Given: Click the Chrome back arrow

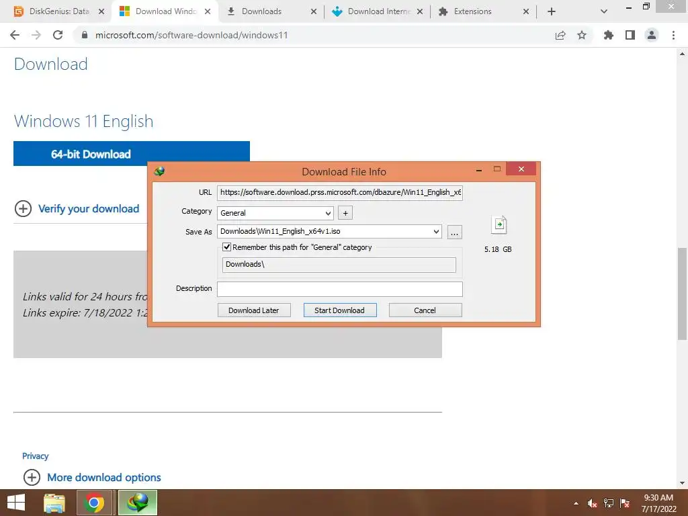Looking at the screenshot, I should 15,35.
